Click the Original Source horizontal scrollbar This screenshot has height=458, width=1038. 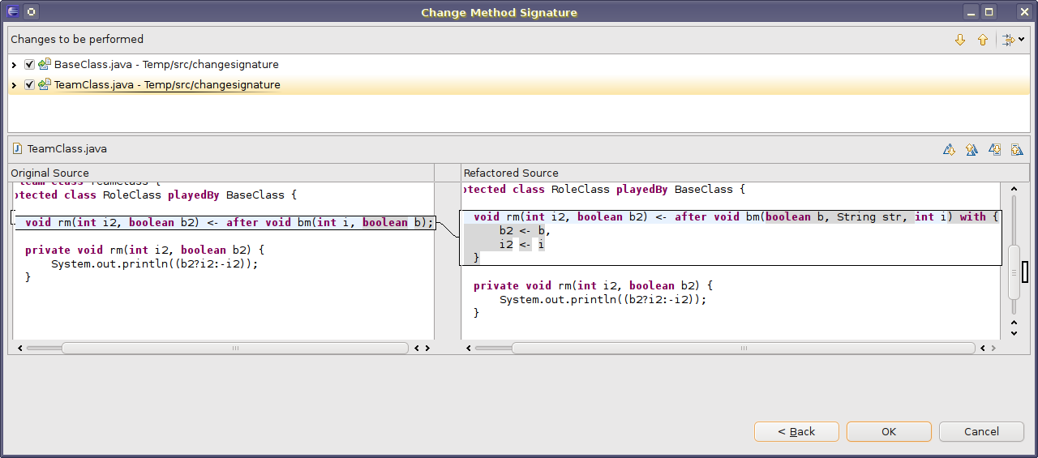tap(235, 348)
